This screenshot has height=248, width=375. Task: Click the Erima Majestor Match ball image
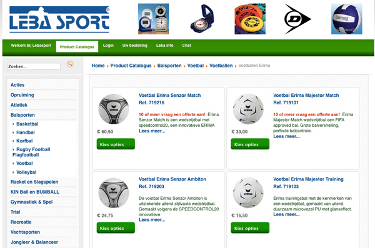tap(248, 109)
